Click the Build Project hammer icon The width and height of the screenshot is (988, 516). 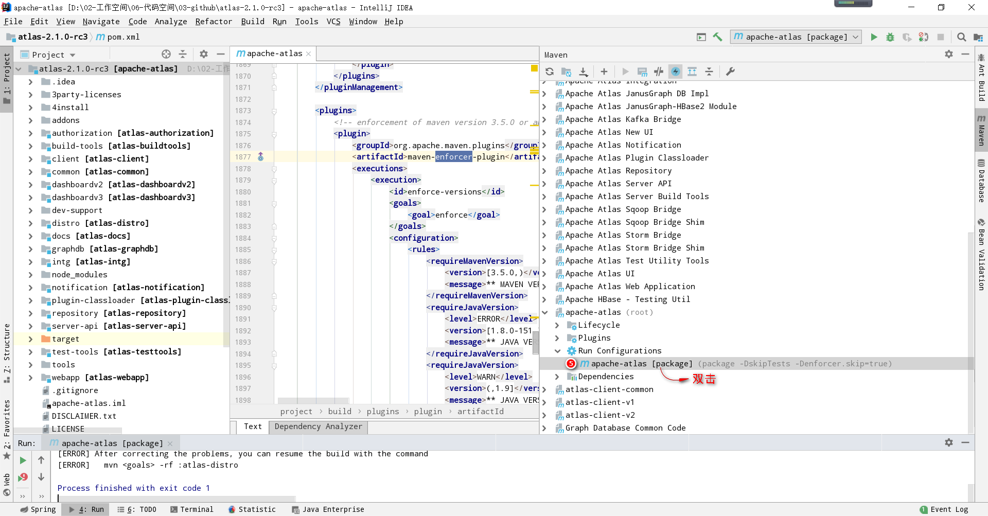[x=718, y=37]
